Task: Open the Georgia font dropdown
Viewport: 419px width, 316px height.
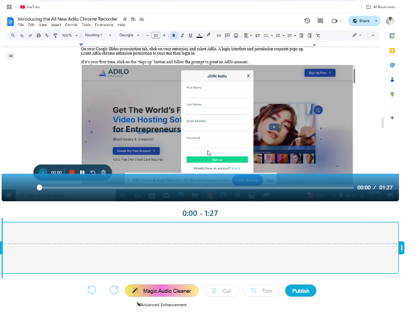Action: tap(129, 35)
